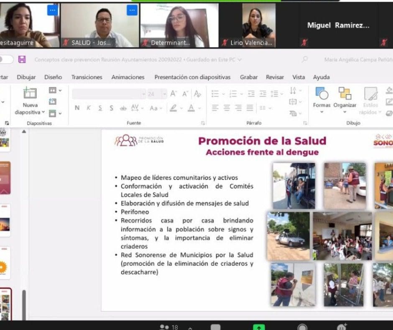Click the center text alignment icon

coord(227,108)
